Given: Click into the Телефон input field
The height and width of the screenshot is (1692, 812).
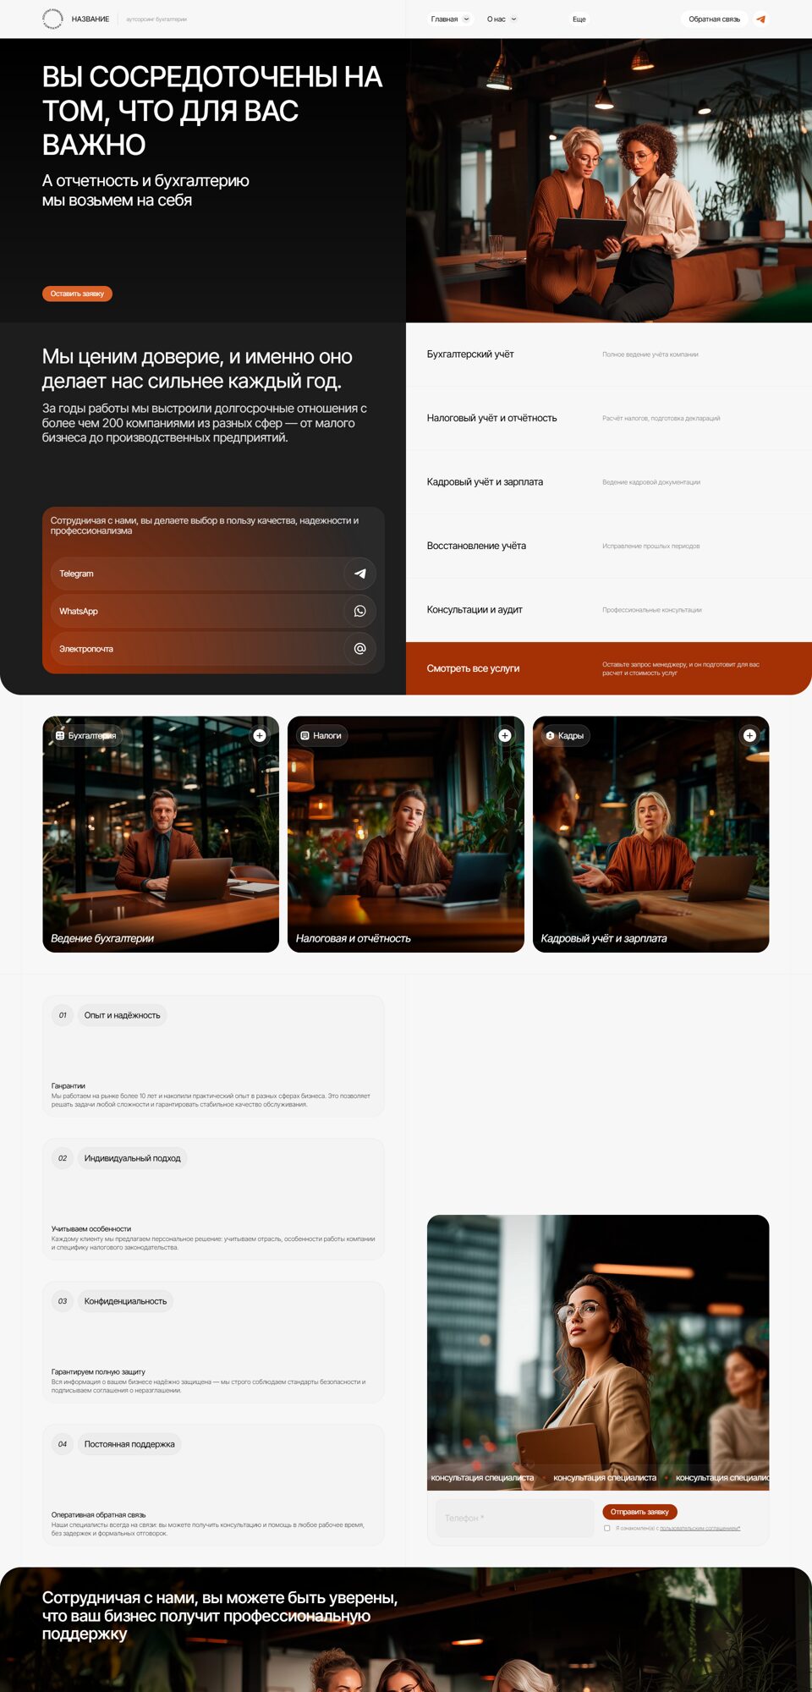Looking at the screenshot, I should click(514, 1518).
